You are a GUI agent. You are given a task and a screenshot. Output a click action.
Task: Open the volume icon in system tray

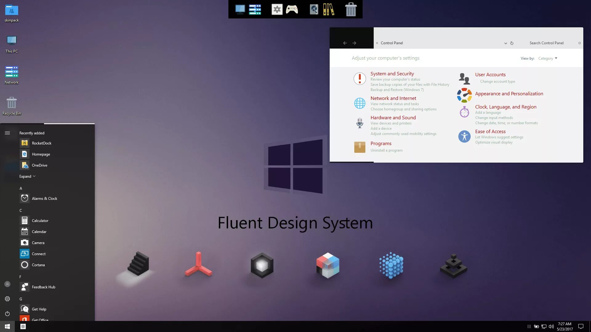coord(551,326)
